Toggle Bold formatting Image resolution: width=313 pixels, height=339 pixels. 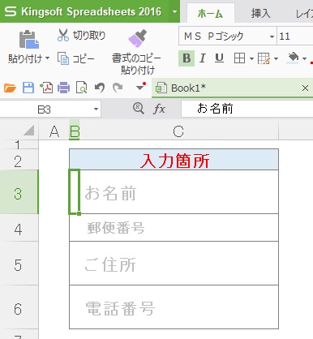pos(187,58)
